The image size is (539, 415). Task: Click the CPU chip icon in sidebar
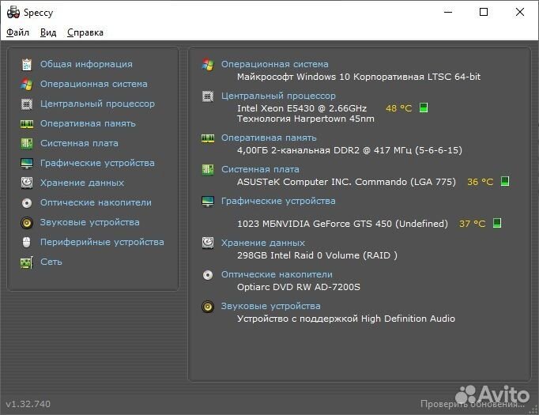pyautogui.click(x=27, y=104)
